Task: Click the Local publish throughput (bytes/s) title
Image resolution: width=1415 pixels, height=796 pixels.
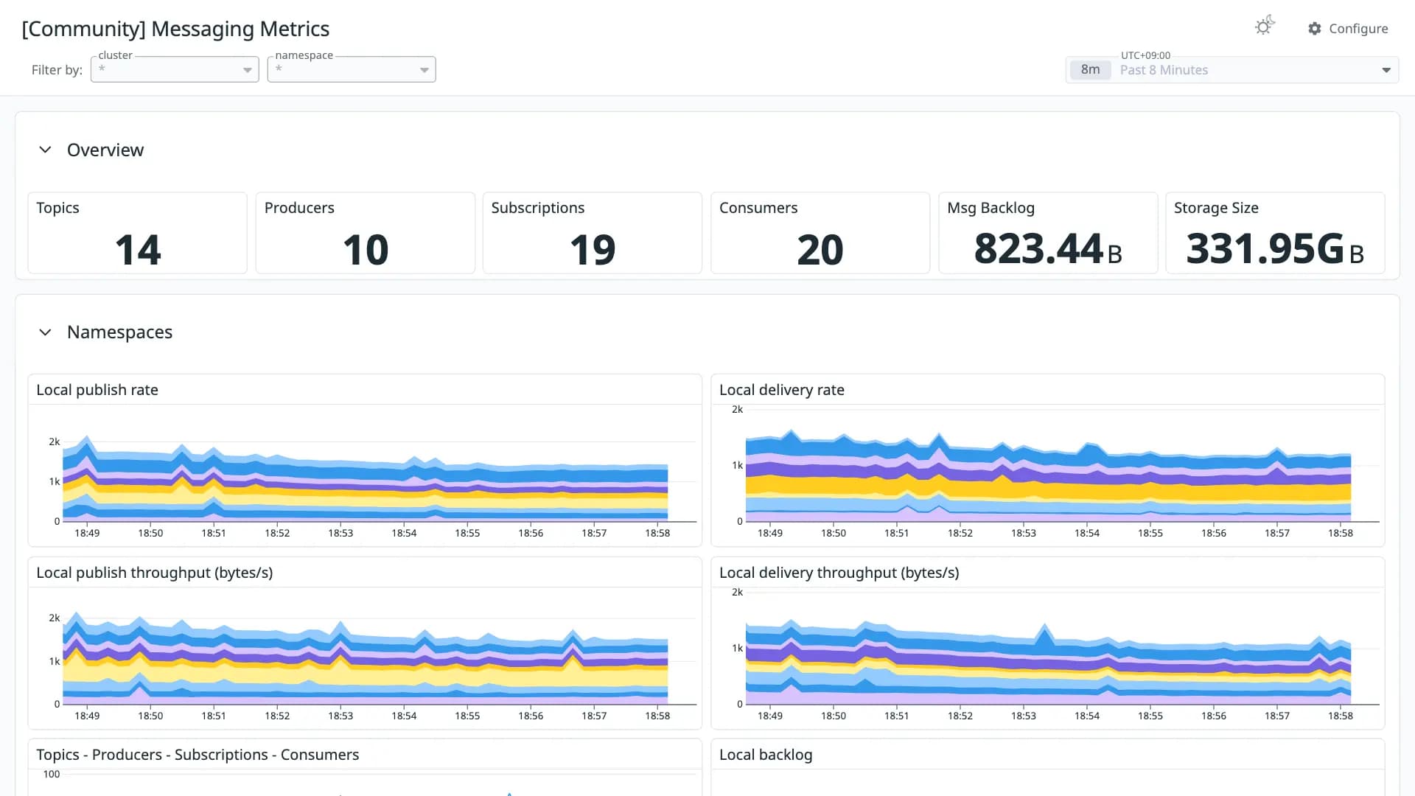Action: click(x=154, y=573)
